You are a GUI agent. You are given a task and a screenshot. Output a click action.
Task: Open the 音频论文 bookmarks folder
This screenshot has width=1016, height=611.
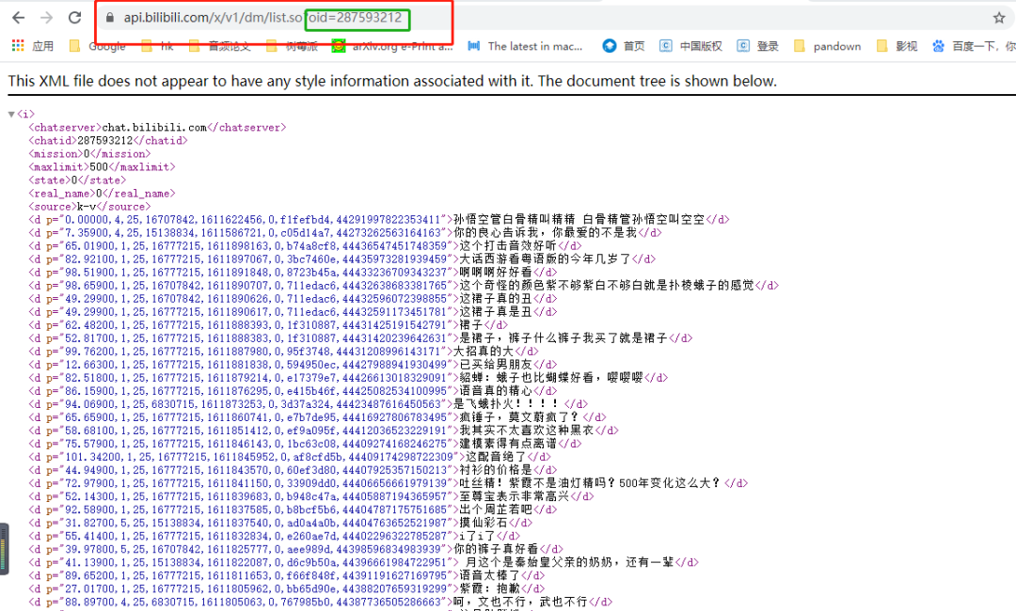(x=219, y=46)
